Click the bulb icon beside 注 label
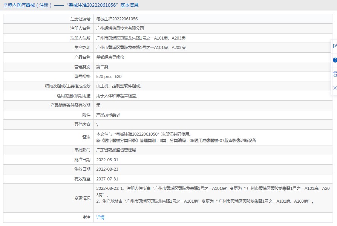Viewport: 337px width, 226px height. [x=84, y=217]
